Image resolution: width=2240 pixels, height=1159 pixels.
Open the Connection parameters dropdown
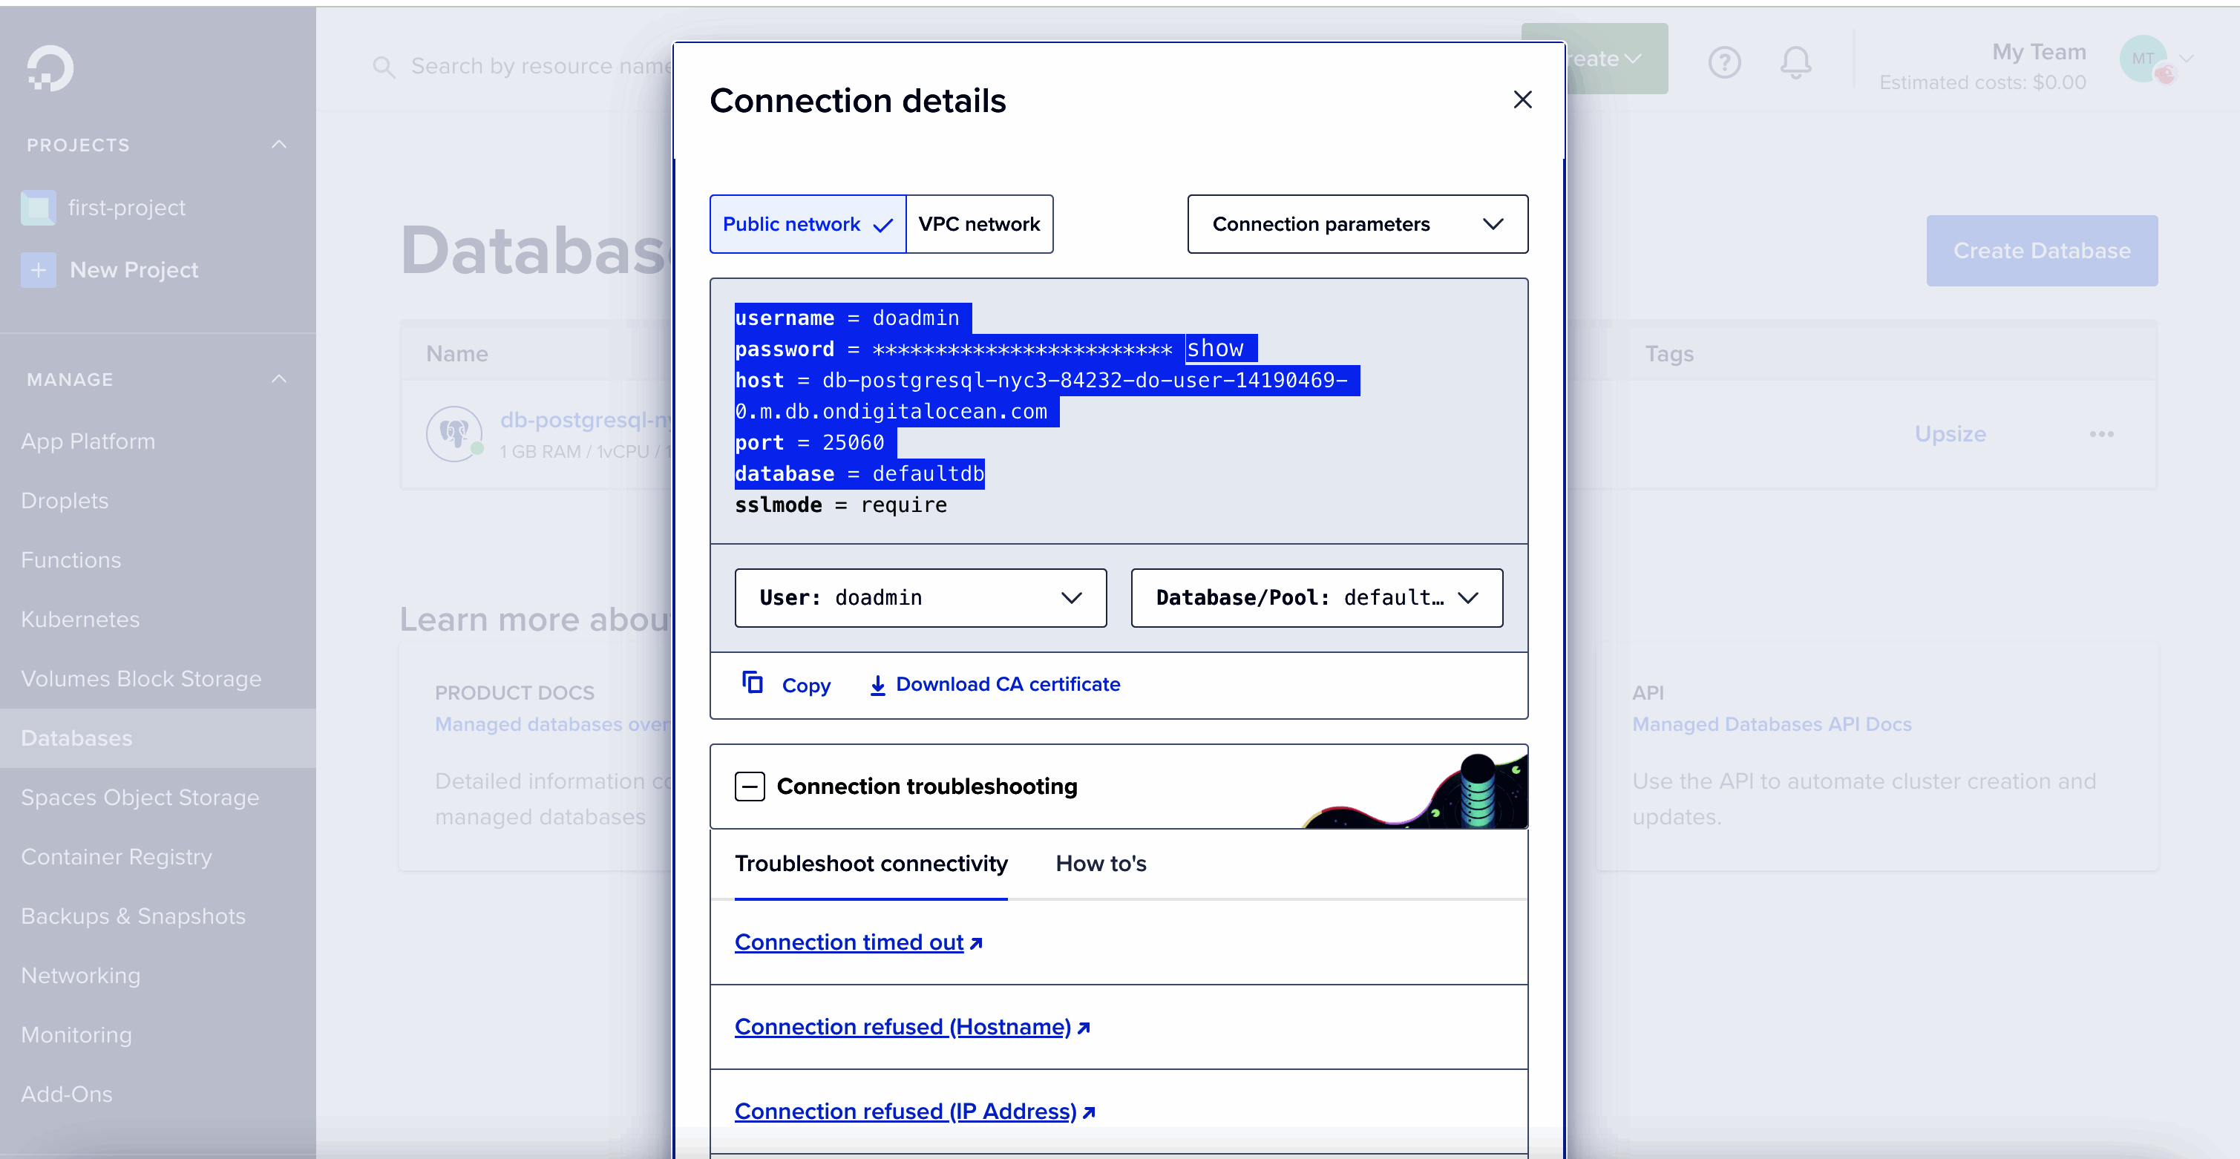tap(1357, 224)
